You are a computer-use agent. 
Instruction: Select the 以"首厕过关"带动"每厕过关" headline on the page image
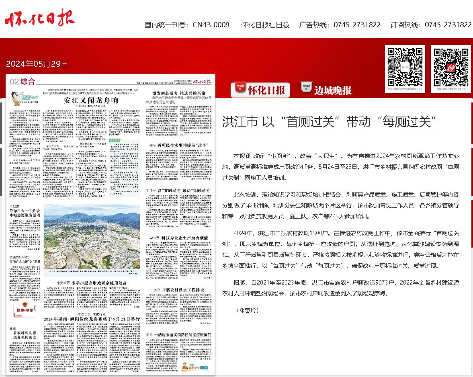(x=184, y=191)
